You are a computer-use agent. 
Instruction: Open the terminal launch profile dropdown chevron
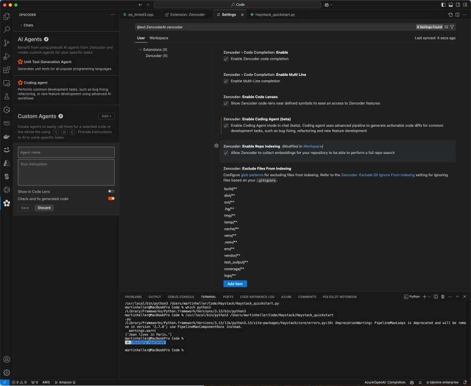coord(429,296)
